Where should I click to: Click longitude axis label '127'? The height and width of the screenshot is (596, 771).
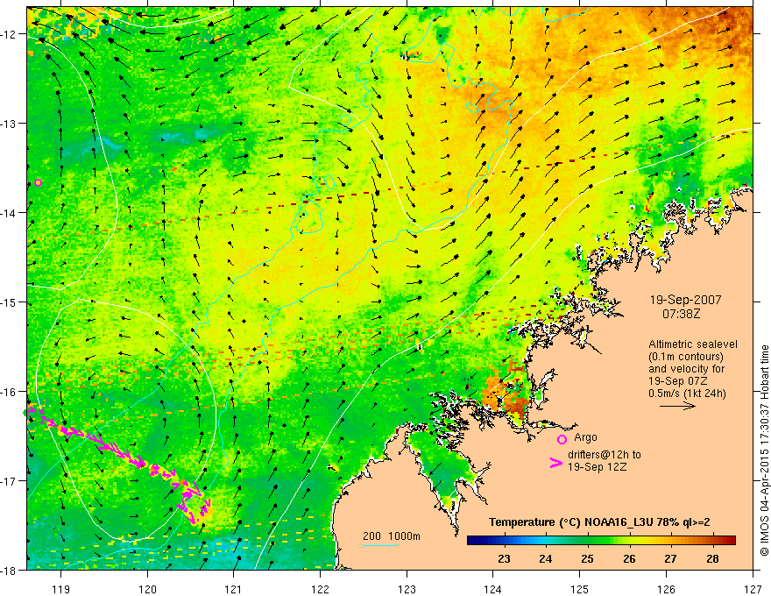point(753,589)
